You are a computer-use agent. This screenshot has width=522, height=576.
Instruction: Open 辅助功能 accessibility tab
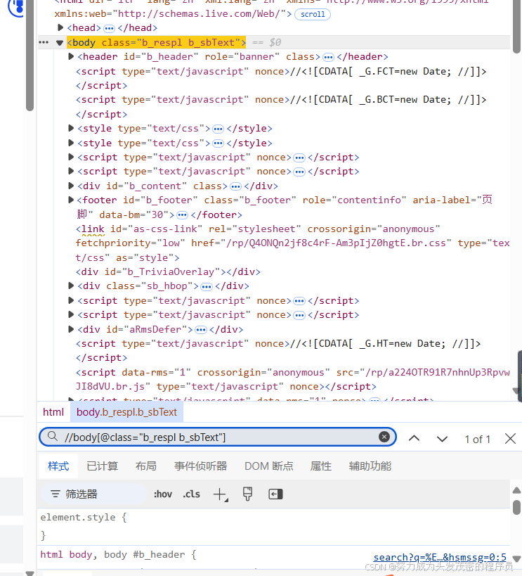[x=370, y=466]
